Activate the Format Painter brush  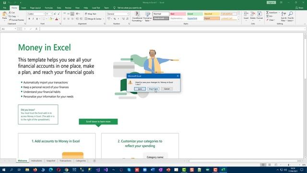(x=16, y=20)
